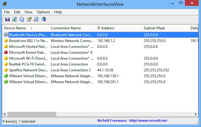Select the Microsoft Hosted Net... device name
The image size is (201, 127).
coord(28,47)
